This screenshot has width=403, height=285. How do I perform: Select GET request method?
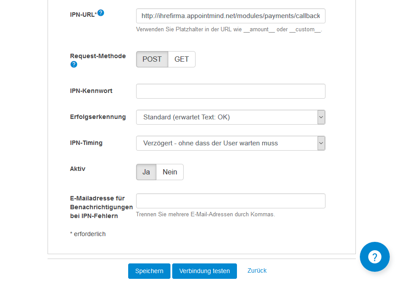pyautogui.click(x=182, y=59)
